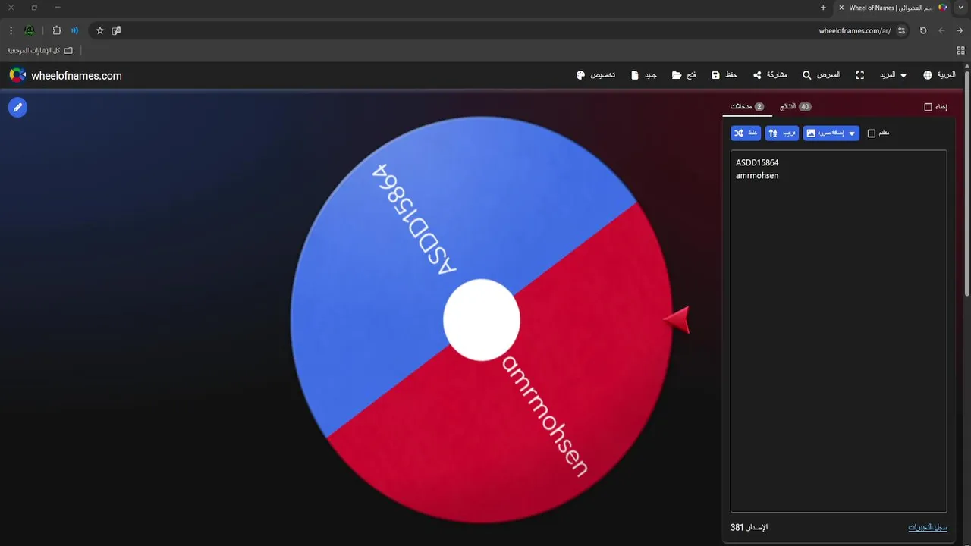Toggle the advanced mode checkbox

[x=872, y=133]
